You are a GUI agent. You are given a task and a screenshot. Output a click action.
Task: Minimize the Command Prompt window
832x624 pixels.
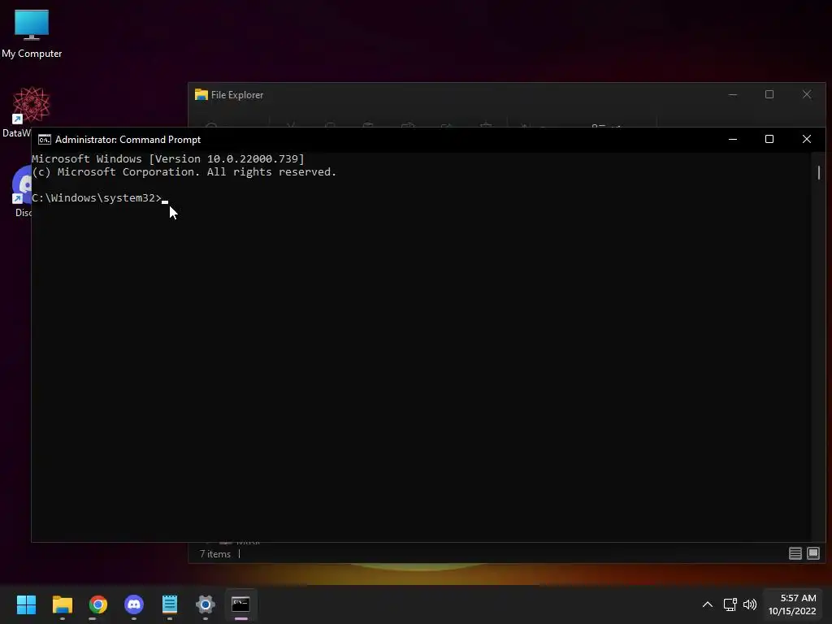point(733,139)
